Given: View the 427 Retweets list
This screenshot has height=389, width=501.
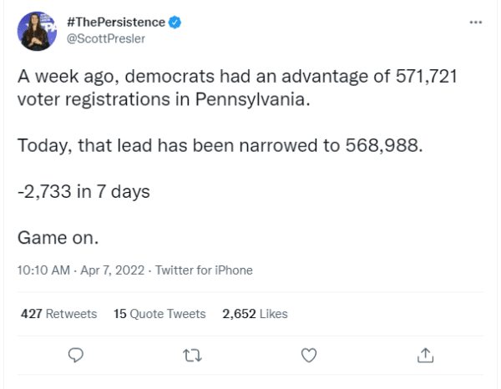Looking at the screenshot, I should coord(58,314).
